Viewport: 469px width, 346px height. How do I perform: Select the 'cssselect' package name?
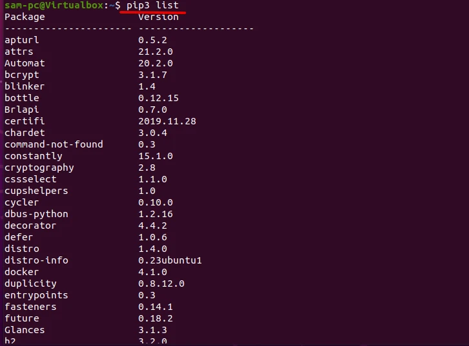[x=30, y=179]
